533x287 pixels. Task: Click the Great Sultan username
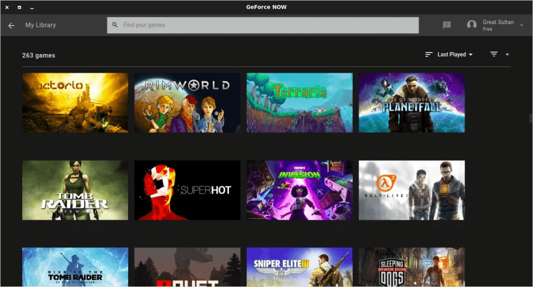coord(498,22)
